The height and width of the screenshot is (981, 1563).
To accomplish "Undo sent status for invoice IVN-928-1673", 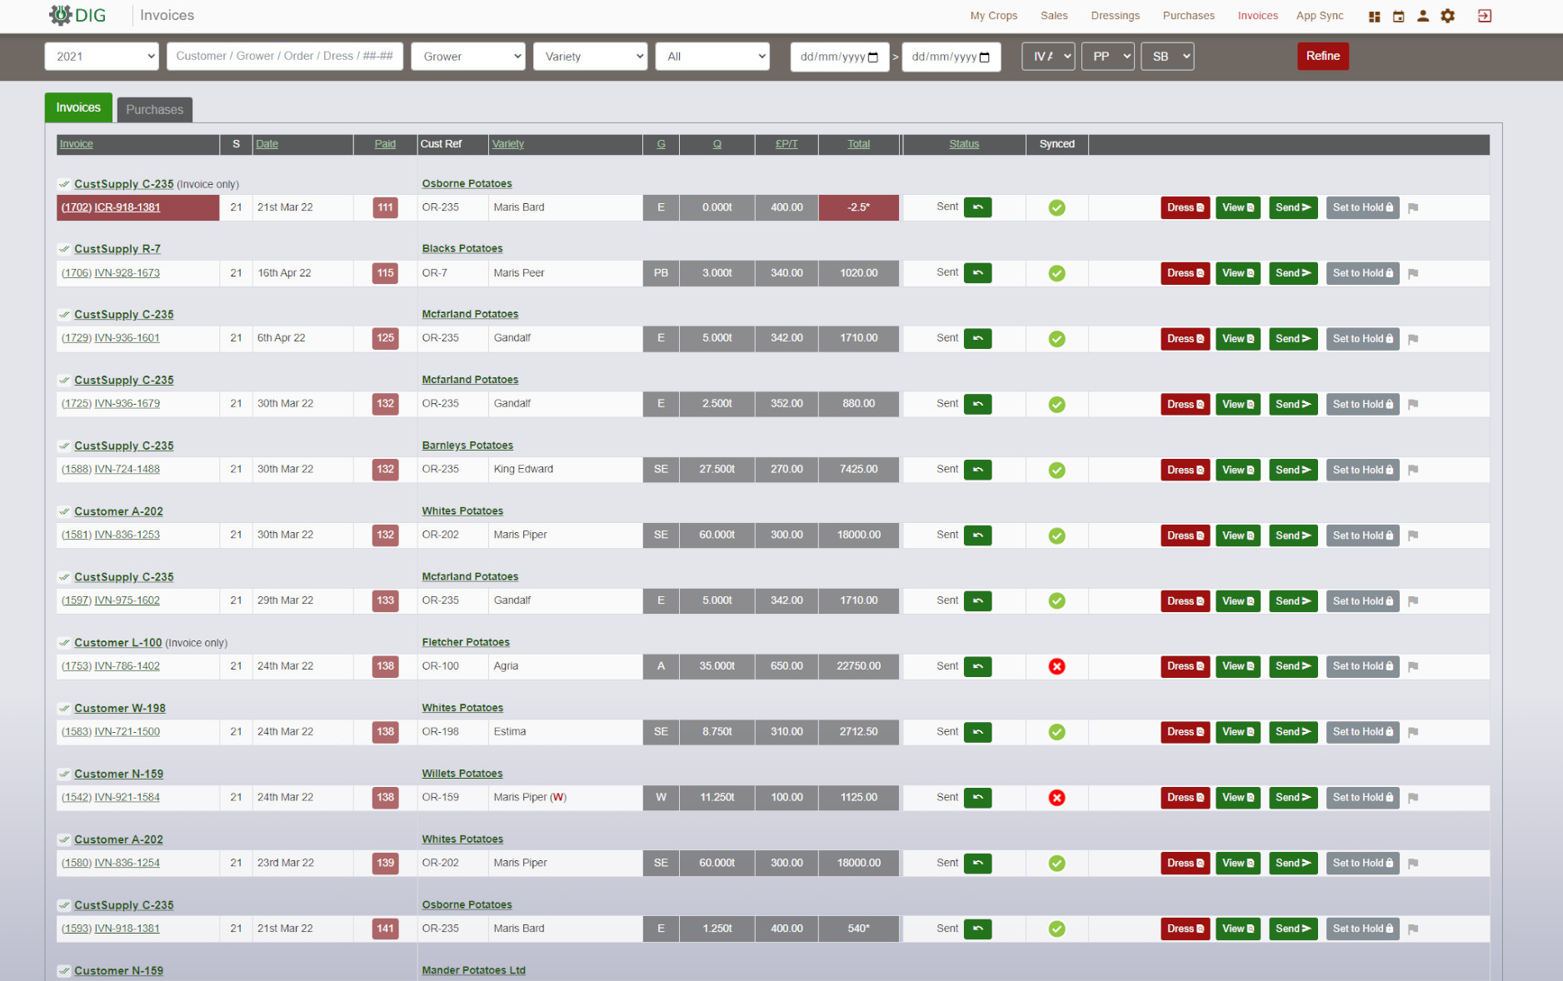I will (977, 273).
